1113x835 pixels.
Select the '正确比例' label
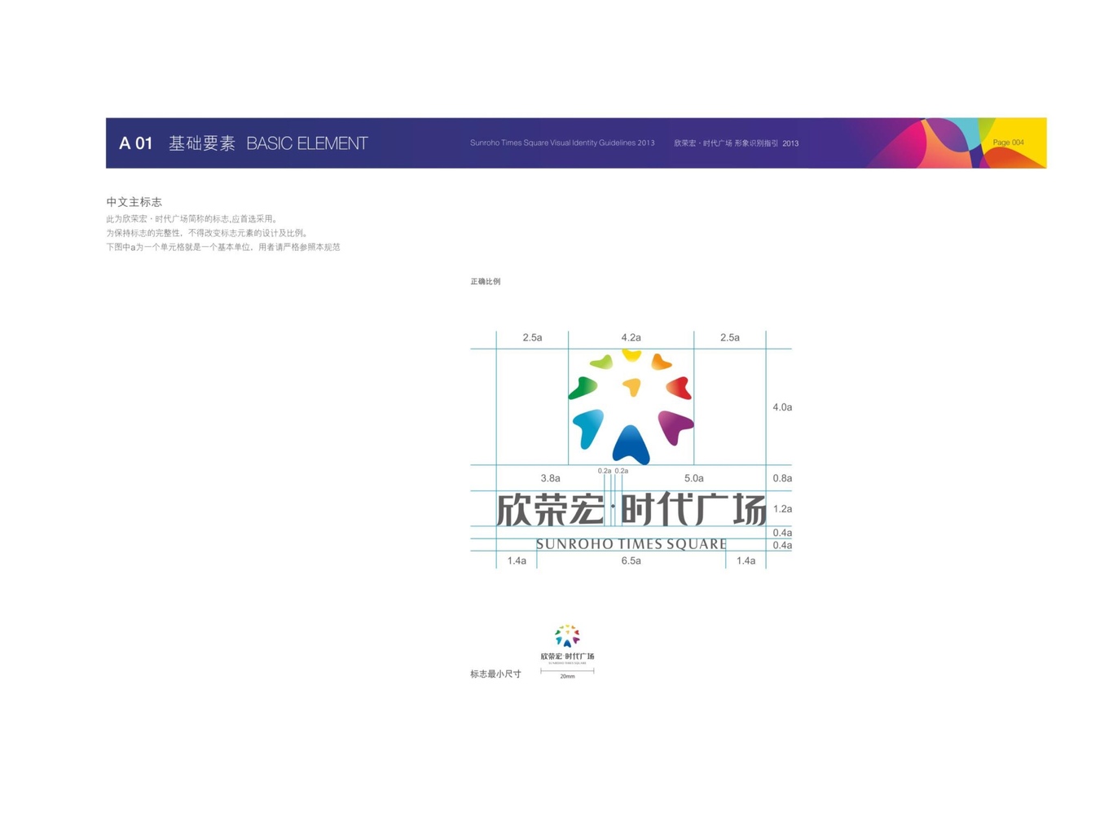coord(485,282)
